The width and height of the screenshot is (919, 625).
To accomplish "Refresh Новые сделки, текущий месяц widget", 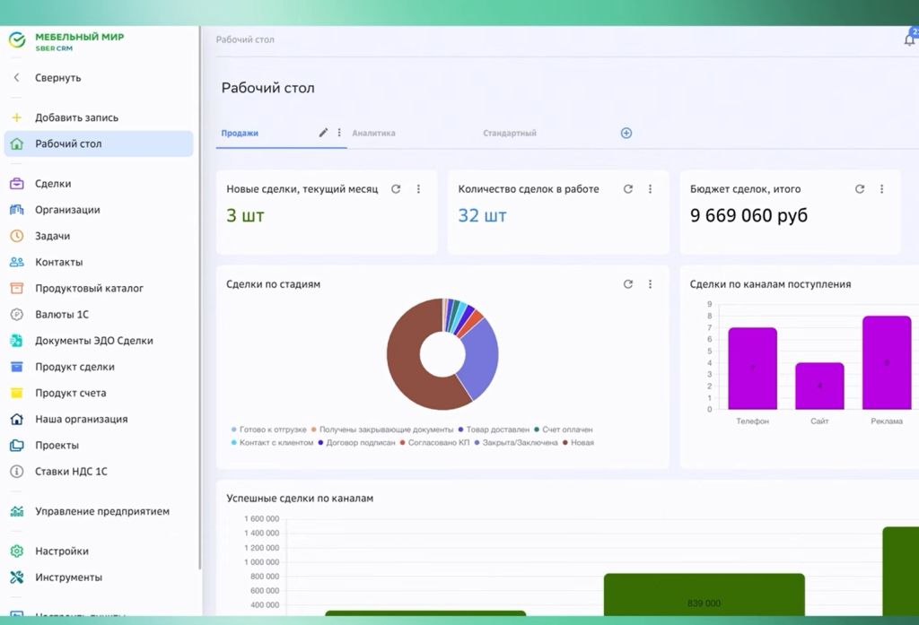I will coord(396,189).
